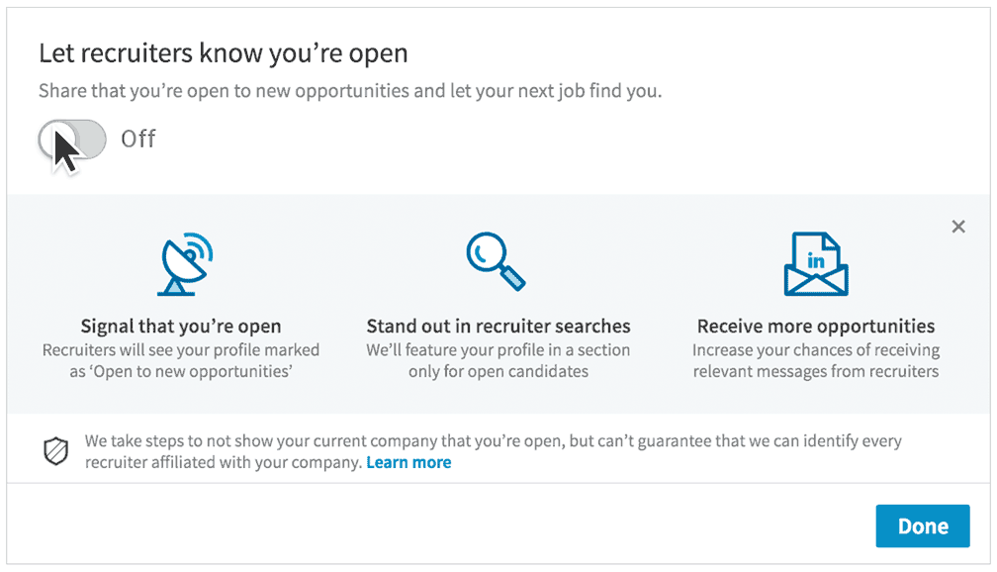Click 'Let recruiters know you're open' title
997x572 pixels.
223,52
